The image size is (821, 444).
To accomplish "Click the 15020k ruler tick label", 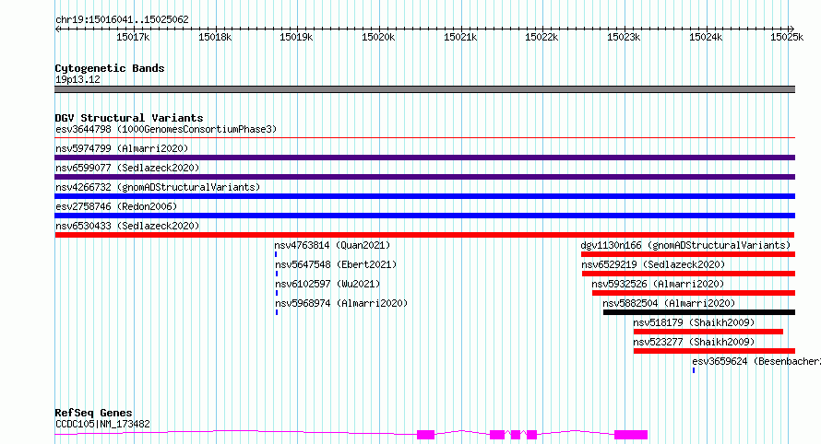I will (378, 37).
